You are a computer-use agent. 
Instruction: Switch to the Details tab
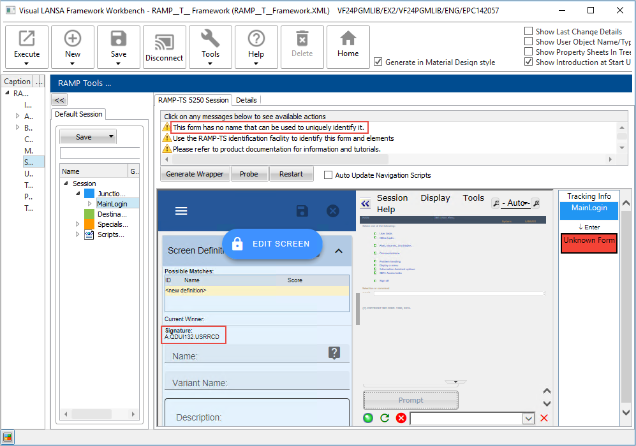[x=246, y=100]
